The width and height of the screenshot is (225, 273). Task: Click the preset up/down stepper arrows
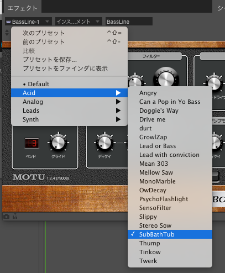tap(7, 33)
